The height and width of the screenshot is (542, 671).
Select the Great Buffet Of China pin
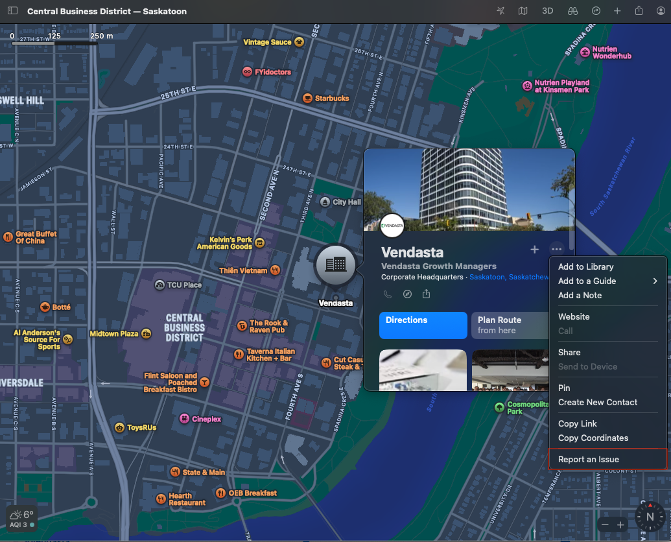click(x=8, y=237)
